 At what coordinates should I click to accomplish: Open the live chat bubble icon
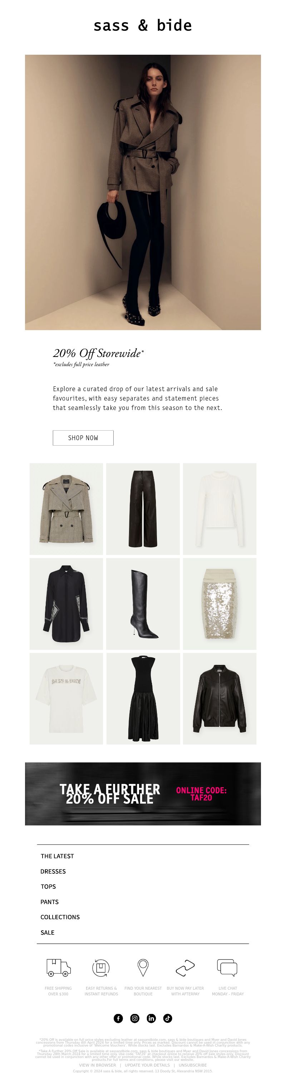227,967
